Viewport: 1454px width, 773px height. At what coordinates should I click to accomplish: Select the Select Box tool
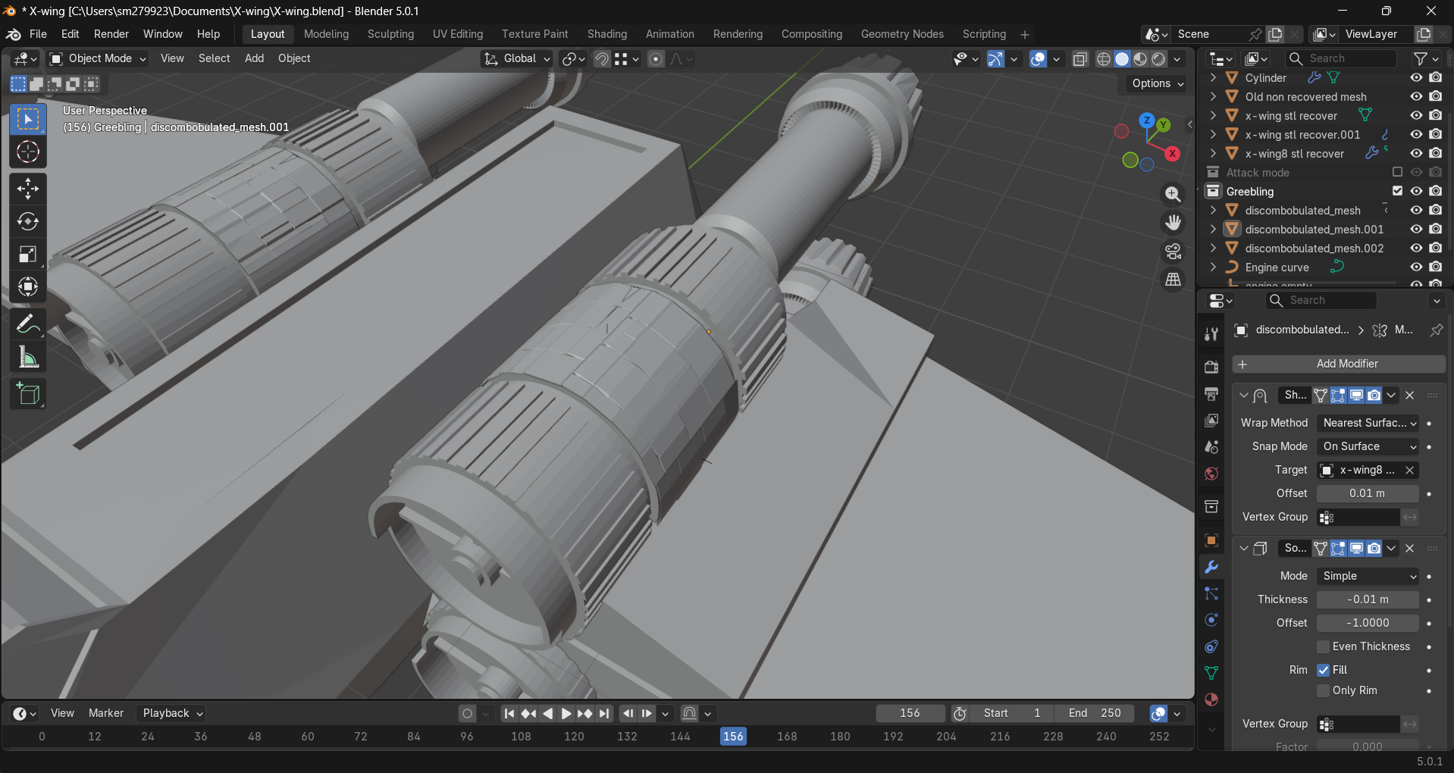pyautogui.click(x=28, y=120)
